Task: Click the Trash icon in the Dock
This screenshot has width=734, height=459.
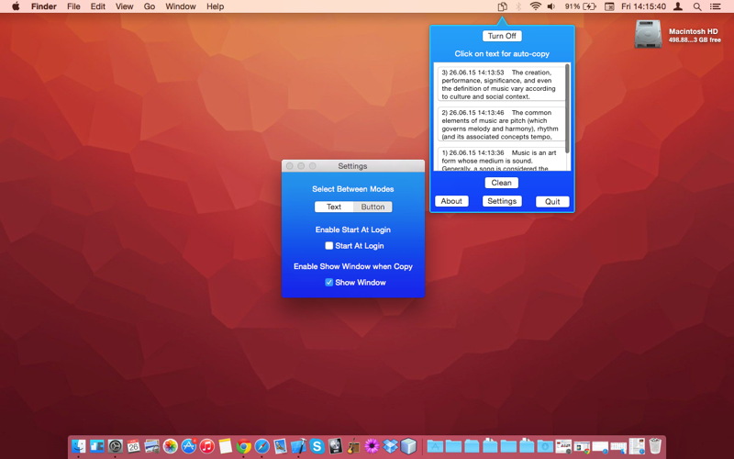Action: coord(655,446)
